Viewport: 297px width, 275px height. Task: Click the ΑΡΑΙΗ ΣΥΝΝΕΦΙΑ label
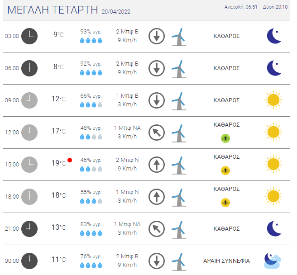click(x=226, y=261)
